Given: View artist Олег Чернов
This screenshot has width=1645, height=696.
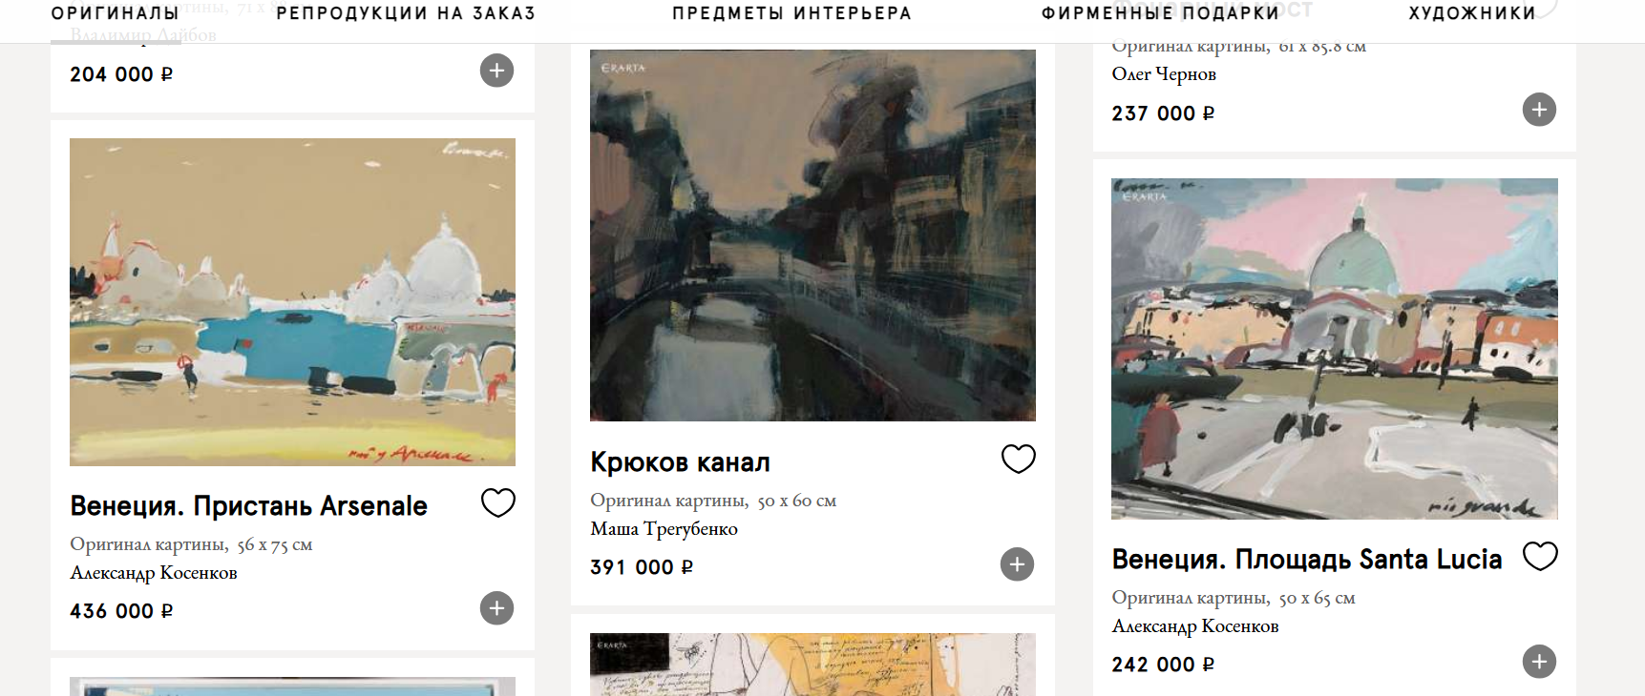Looking at the screenshot, I should tap(1164, 74).
